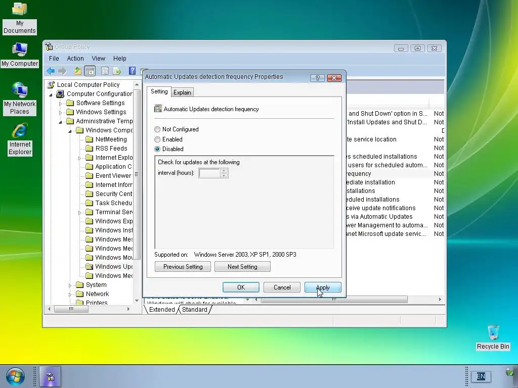Click the Export List toolbar icon

click(x=117, y=71)
